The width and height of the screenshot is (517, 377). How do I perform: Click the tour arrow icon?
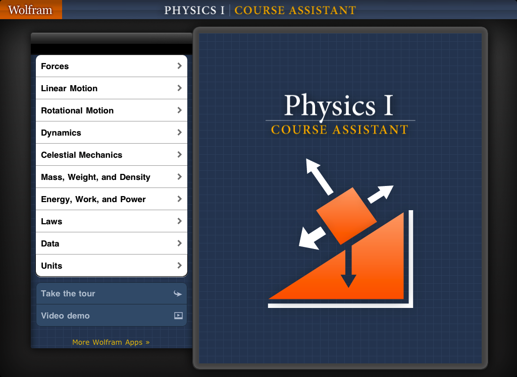pyautogui.click(x=178, y=294)
